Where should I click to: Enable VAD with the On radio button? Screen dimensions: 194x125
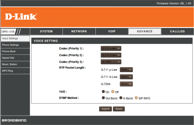pyautogui.click(x=103, y=92)
